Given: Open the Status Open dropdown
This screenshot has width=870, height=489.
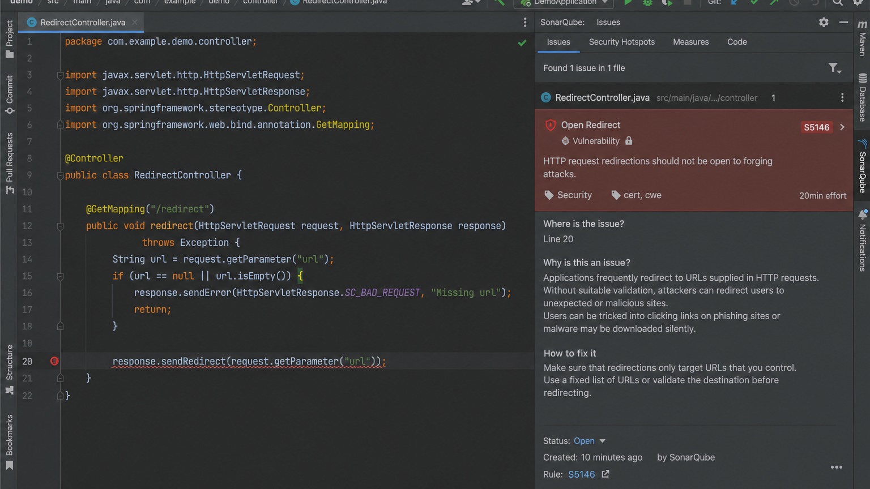Looking at the screenshot, I should pyautogui.click(x=589, y=441).
